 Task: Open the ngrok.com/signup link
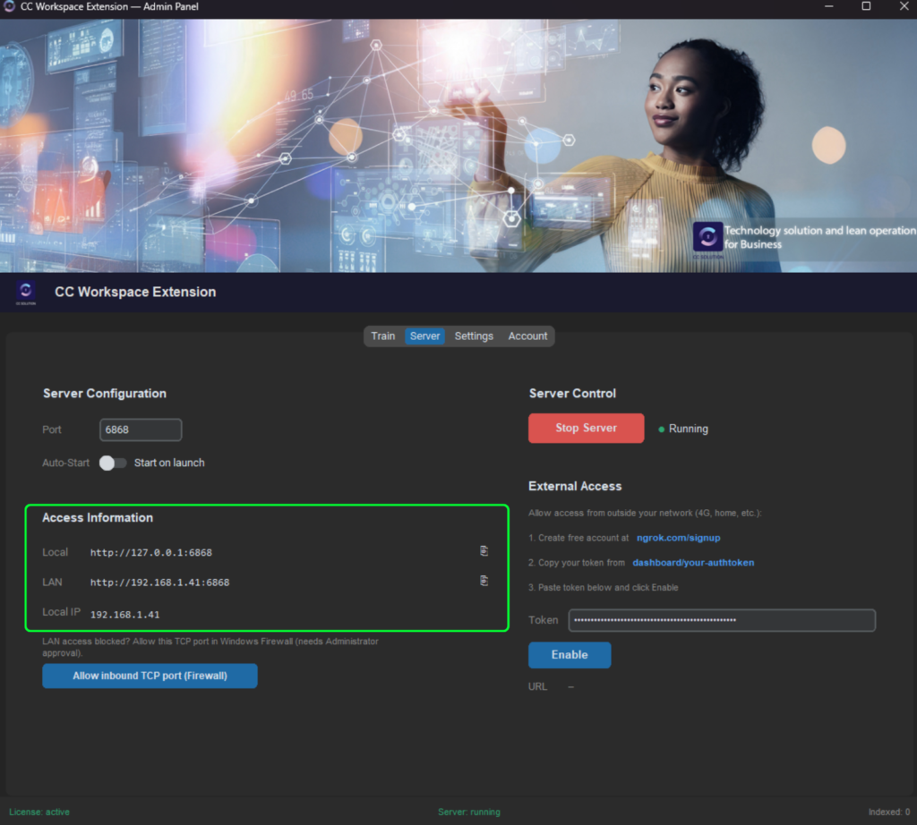pyautogui.click(x=678, y=538)
